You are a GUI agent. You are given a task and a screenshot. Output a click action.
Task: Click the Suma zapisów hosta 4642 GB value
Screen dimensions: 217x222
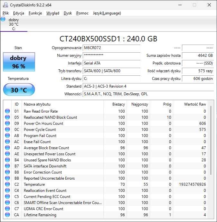pos(198,55)
